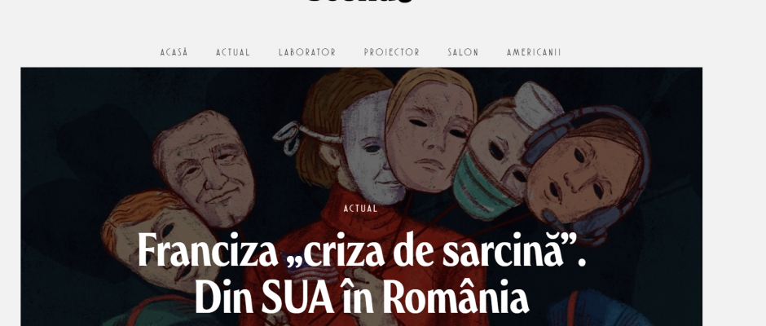Viewport: 766px width, 326px height.
Task: Click the partially visible site logo at top
Action: [360, 2]
